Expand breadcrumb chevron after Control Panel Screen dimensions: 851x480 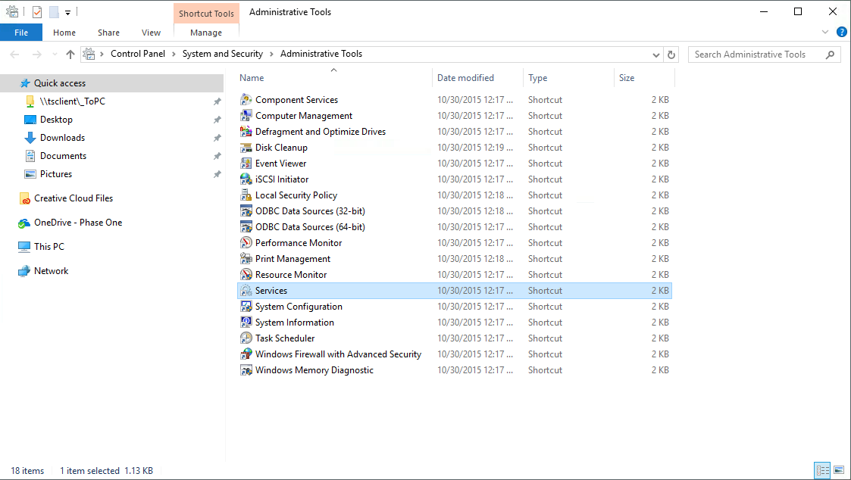174,55
